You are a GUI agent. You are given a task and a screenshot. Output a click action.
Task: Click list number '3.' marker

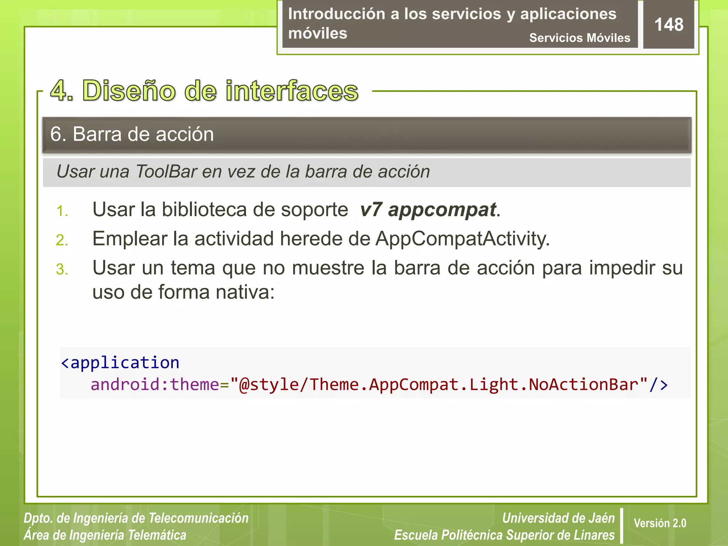(62, 269)
